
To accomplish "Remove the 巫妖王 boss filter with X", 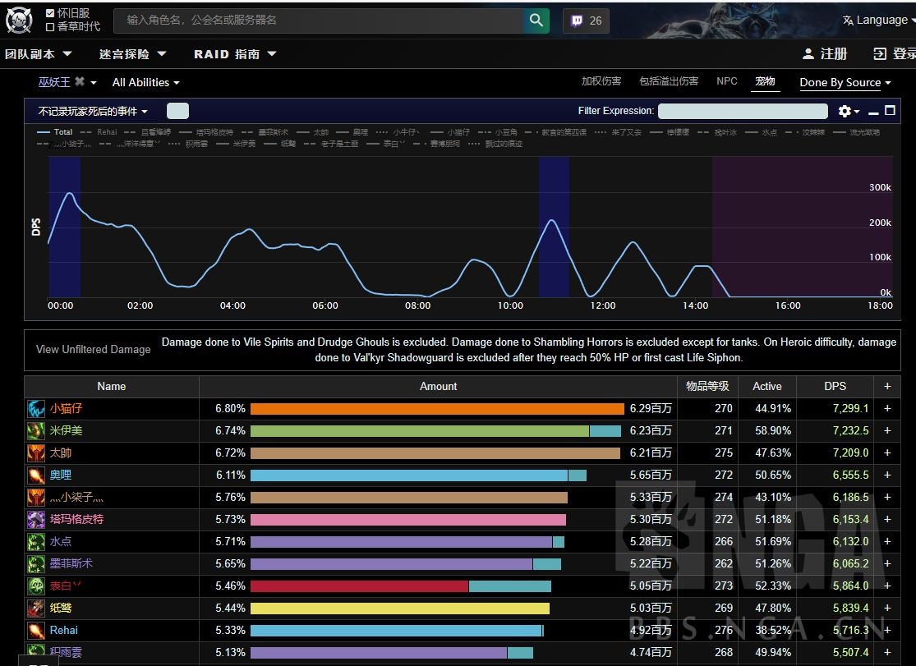I will [80, 82].
